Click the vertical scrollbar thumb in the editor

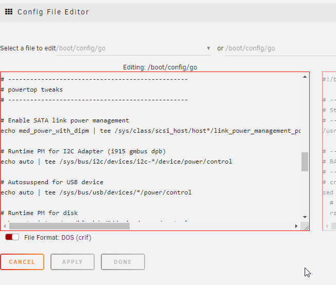pos(305,162)
